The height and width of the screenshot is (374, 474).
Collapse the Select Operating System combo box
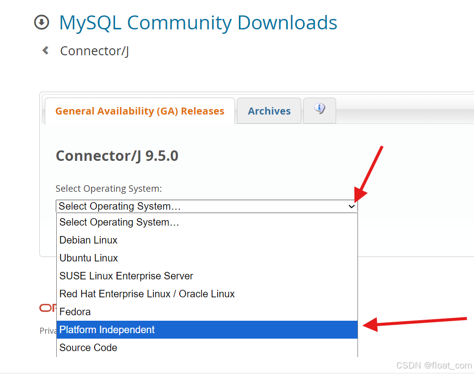tap(207, 206)
